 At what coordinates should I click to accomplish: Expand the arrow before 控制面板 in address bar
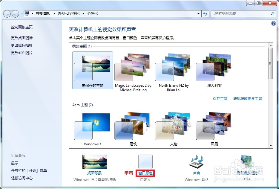[33, 13]
